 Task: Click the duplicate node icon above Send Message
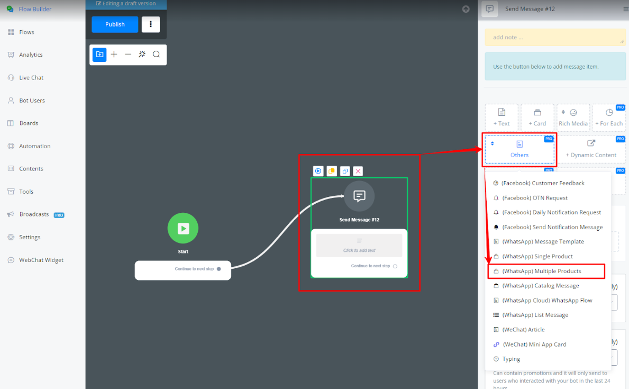pos(345,171)
